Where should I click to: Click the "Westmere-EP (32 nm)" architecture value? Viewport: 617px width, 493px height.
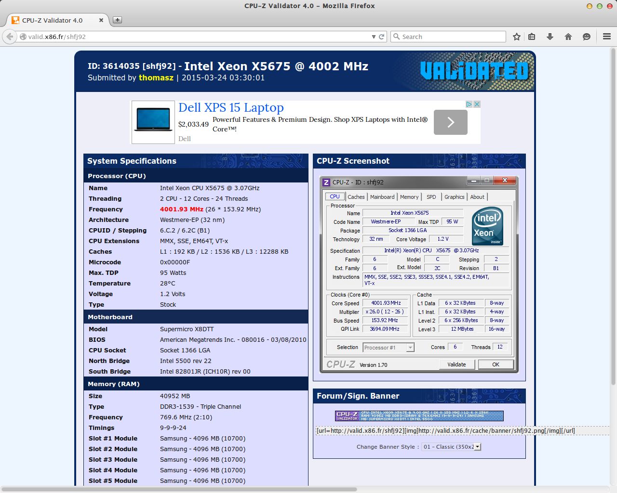[x=192, y=220]
